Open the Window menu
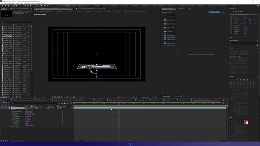 pos(38,3)
